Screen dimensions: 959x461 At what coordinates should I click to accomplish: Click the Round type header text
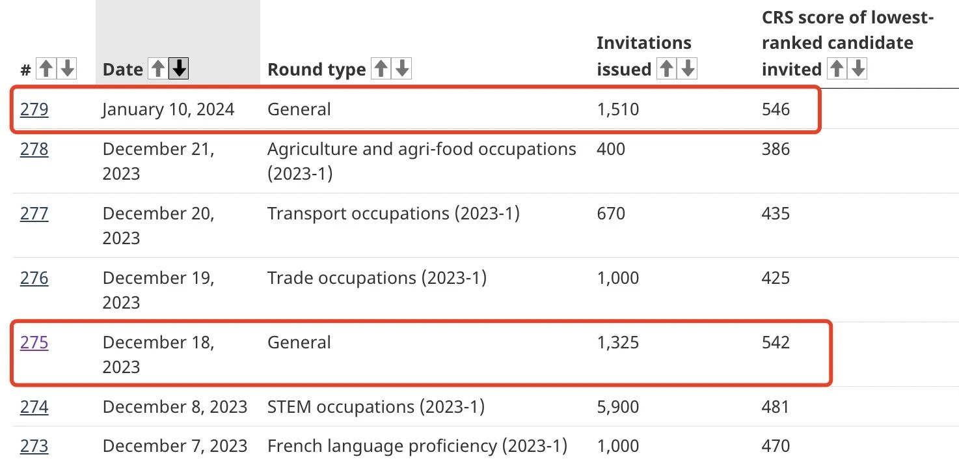(x=316, y=70)
